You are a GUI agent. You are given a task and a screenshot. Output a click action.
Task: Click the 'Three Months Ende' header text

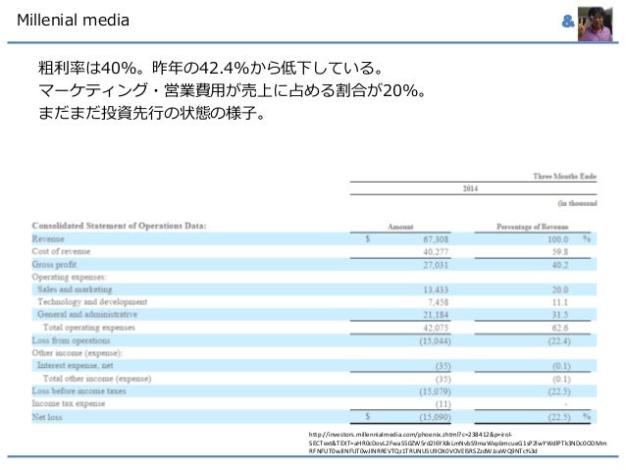(x=564, y=176)
